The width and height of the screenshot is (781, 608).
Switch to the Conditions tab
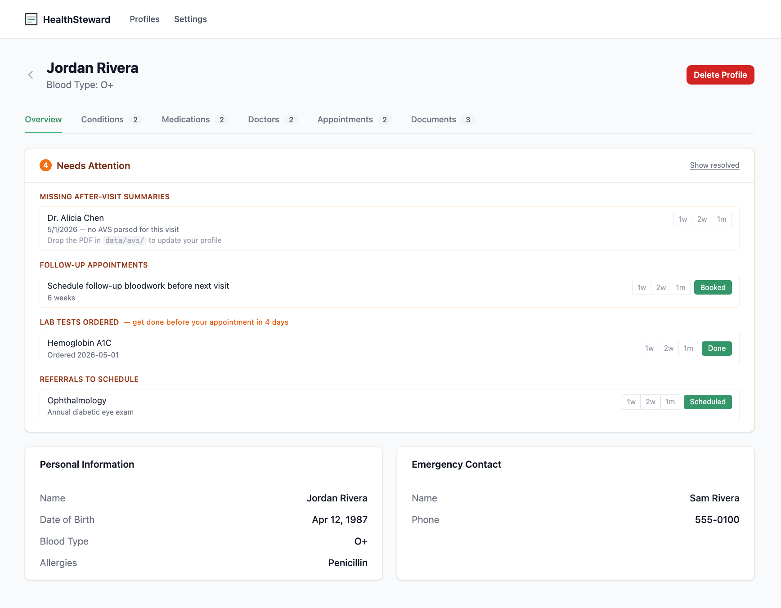coord(112,120)
